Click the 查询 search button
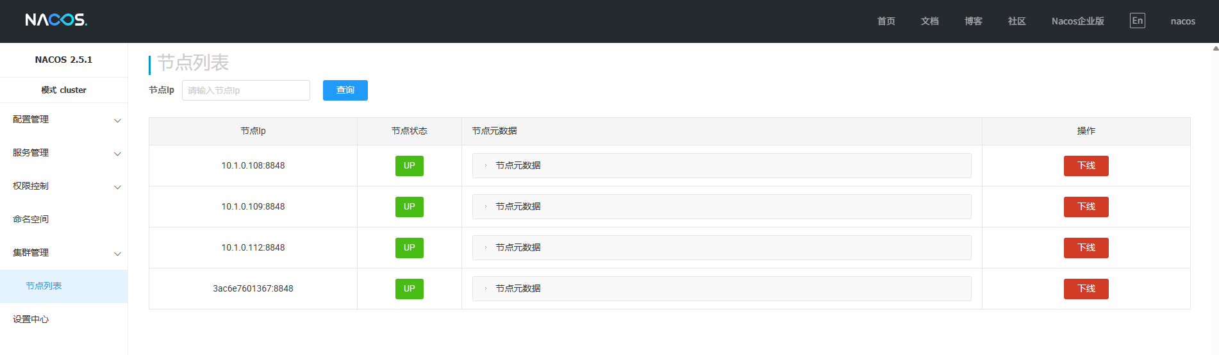This screenshot has width=1219, height=355. click(x=345, y=90)
